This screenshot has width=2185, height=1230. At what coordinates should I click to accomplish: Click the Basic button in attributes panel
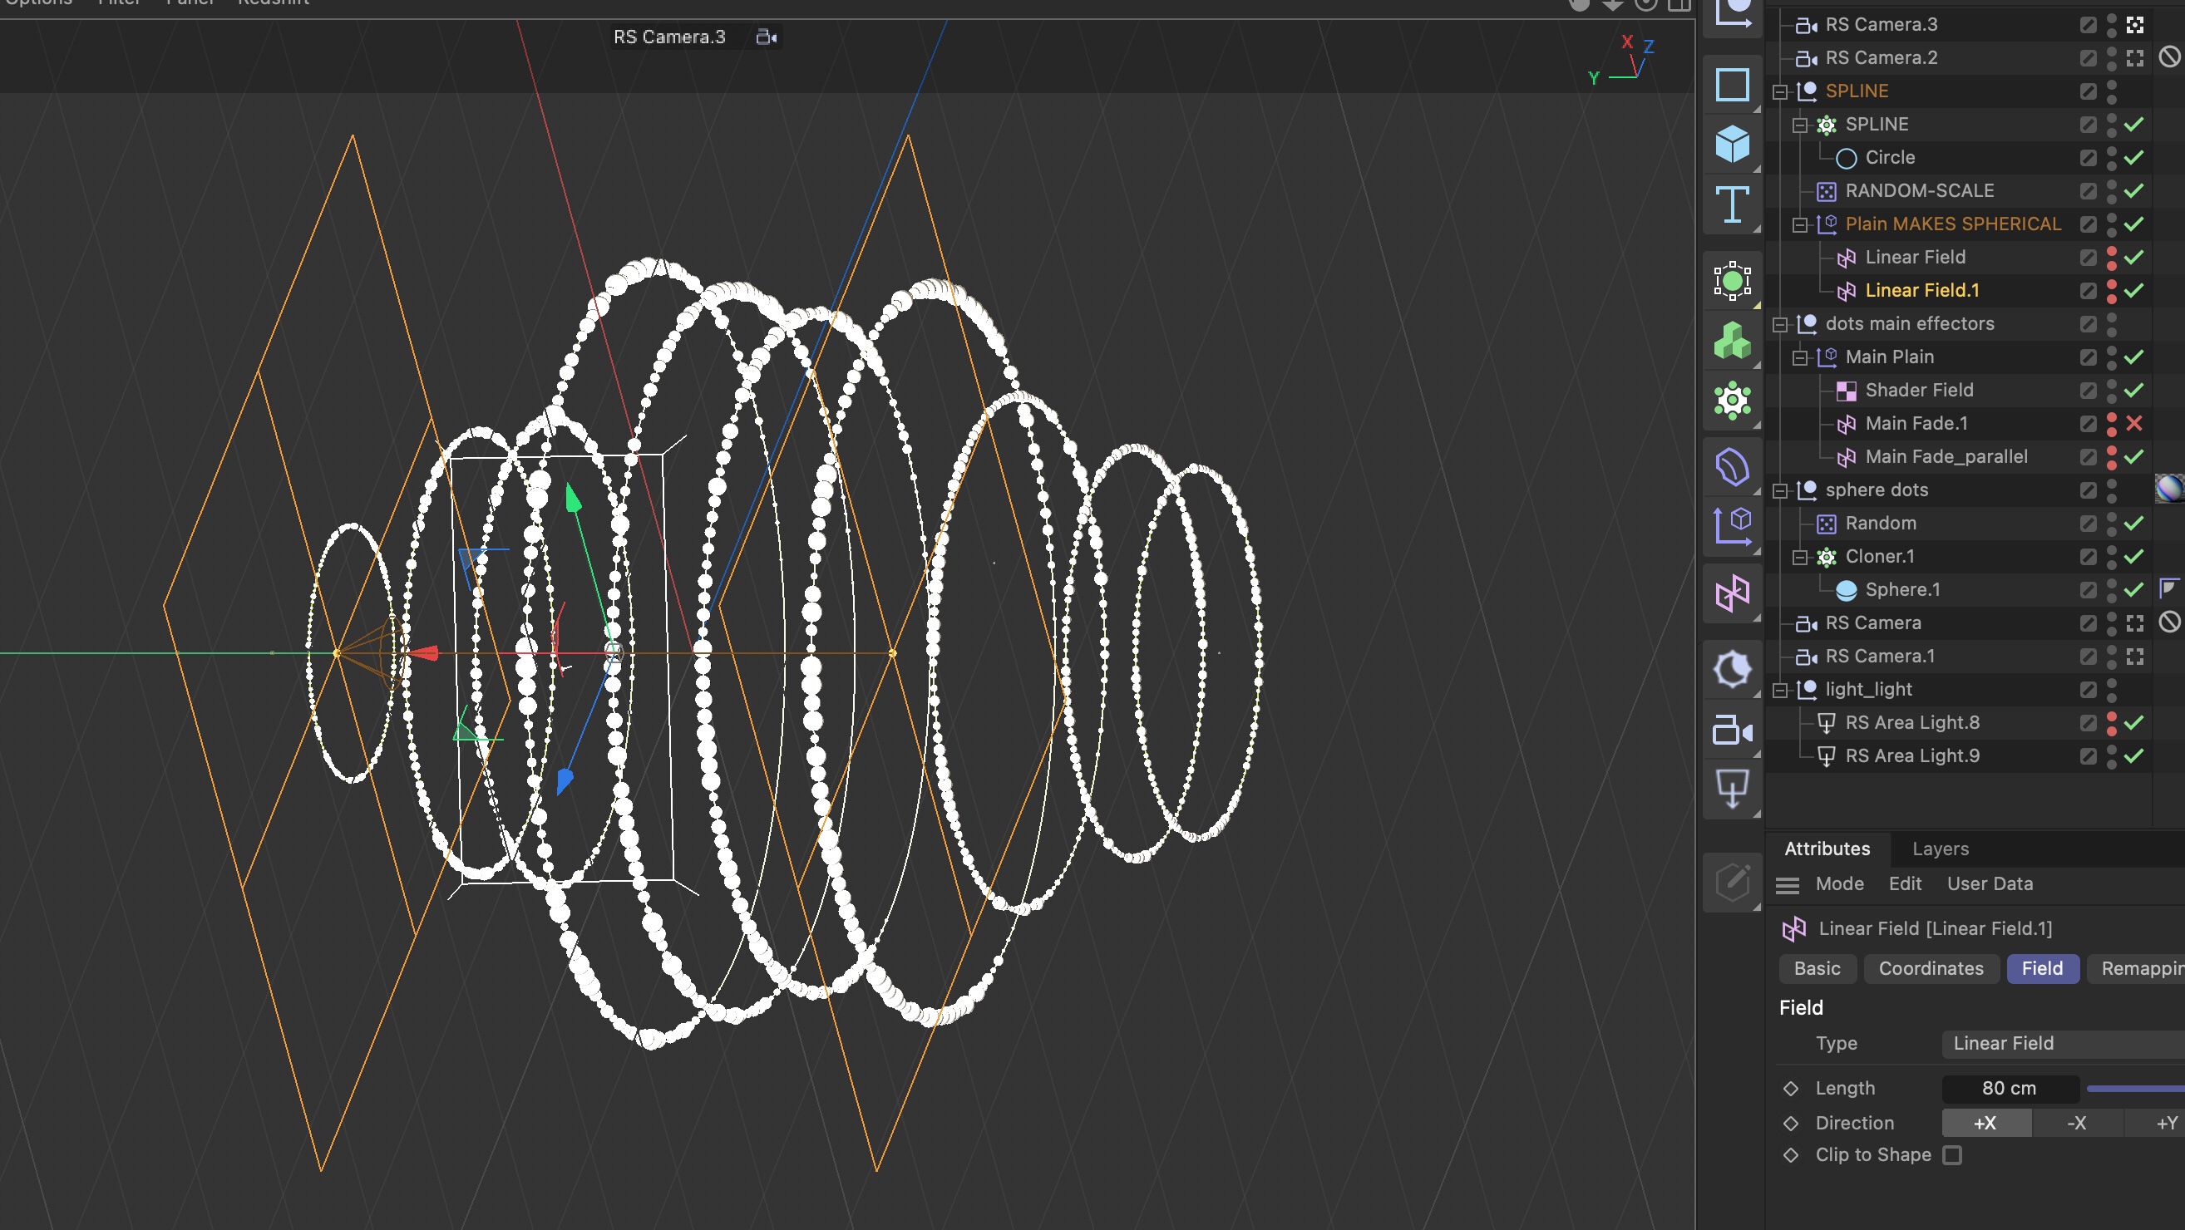[x=1818, y=967]
